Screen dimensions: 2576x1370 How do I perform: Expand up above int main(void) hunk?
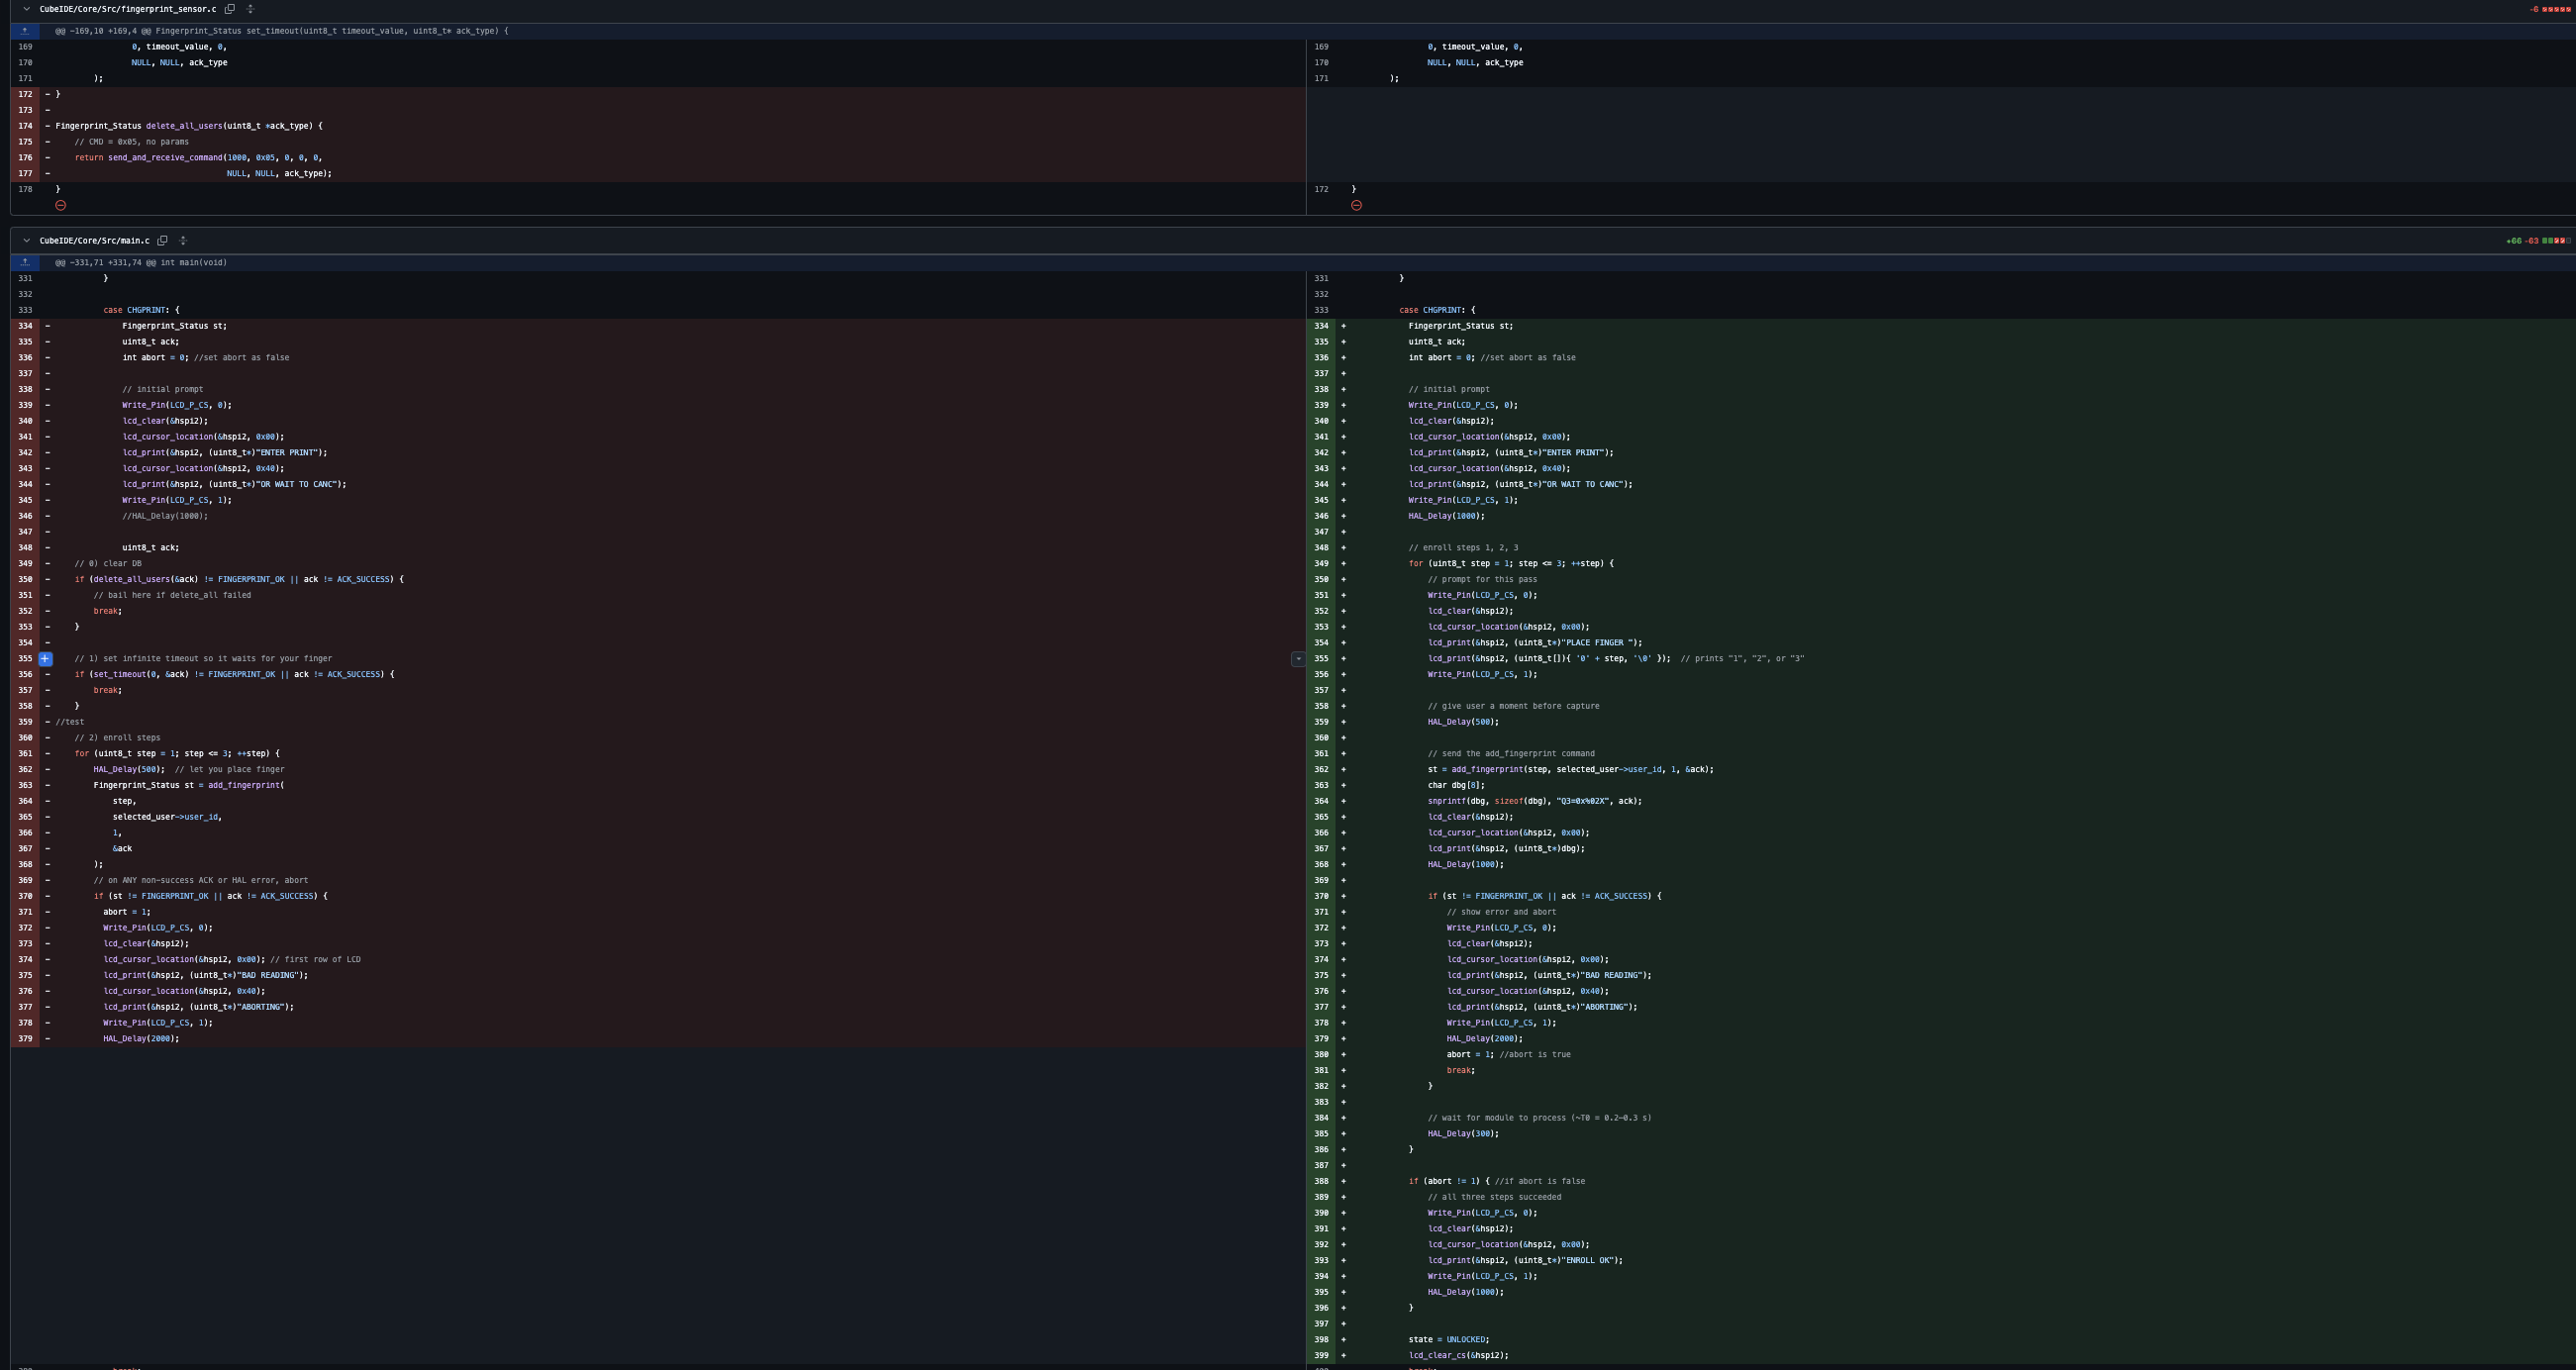pyautogui.click(x=25, y=263)
